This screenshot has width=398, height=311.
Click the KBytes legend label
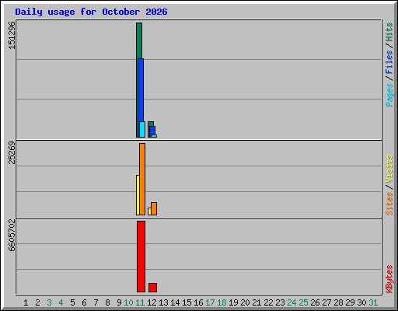click(x=389, y=279)
